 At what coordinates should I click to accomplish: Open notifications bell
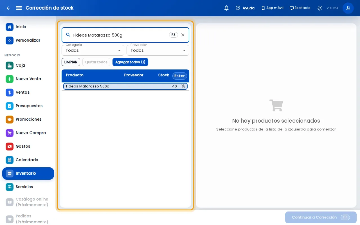tap(226, 8)
